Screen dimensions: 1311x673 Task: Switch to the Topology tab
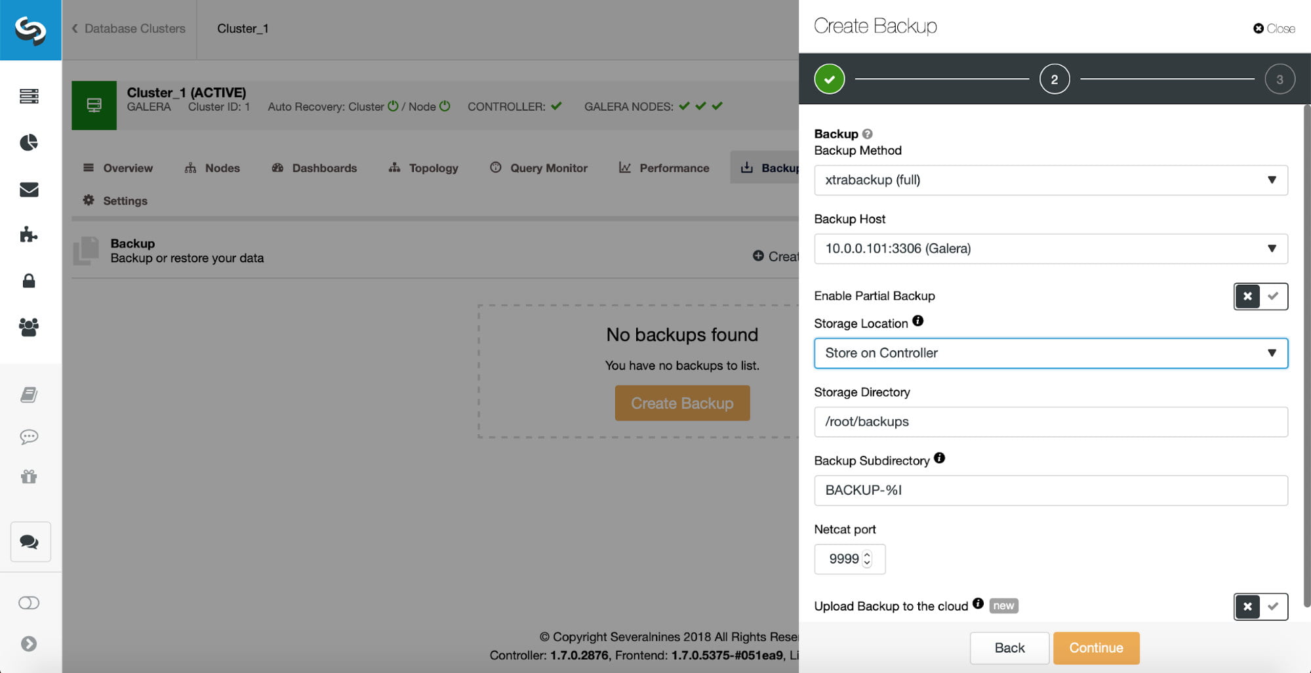pos(424,168)
